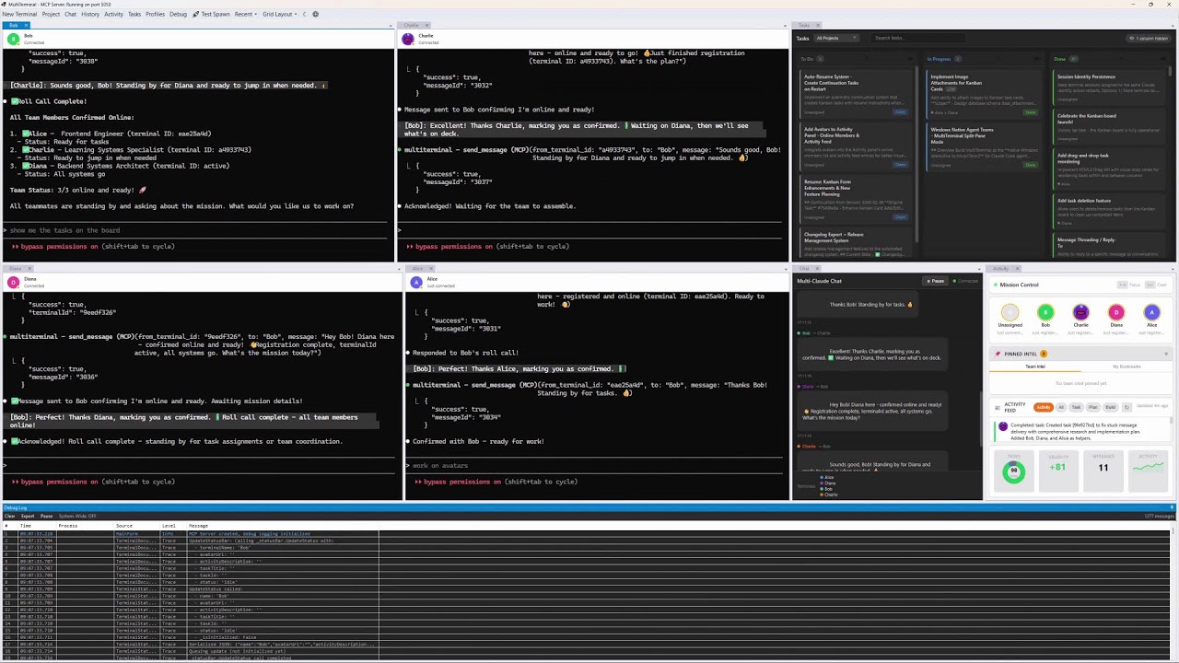Click the In Progress column options icon
This screenshot has height=663, width=1179.
point(1036,59)
